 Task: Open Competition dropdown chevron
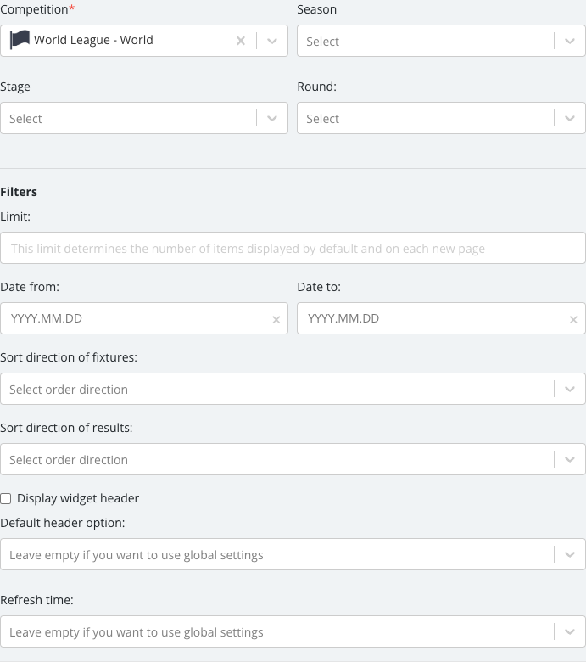[272, 41]
